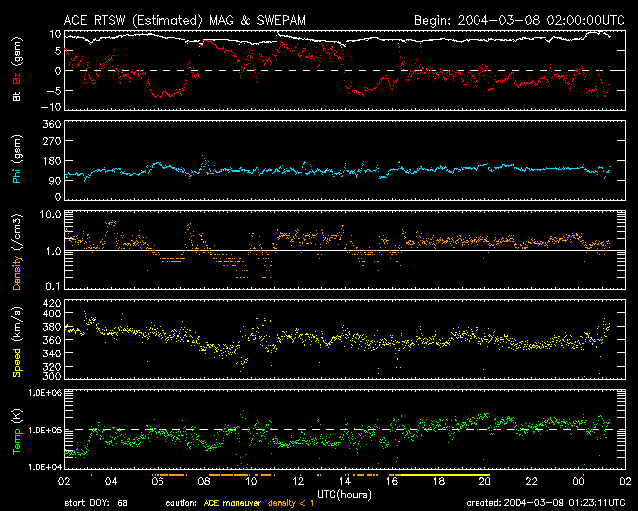
Task: Click the yellow 'ACE maneuver' legend text
Action: click(232, 503)
